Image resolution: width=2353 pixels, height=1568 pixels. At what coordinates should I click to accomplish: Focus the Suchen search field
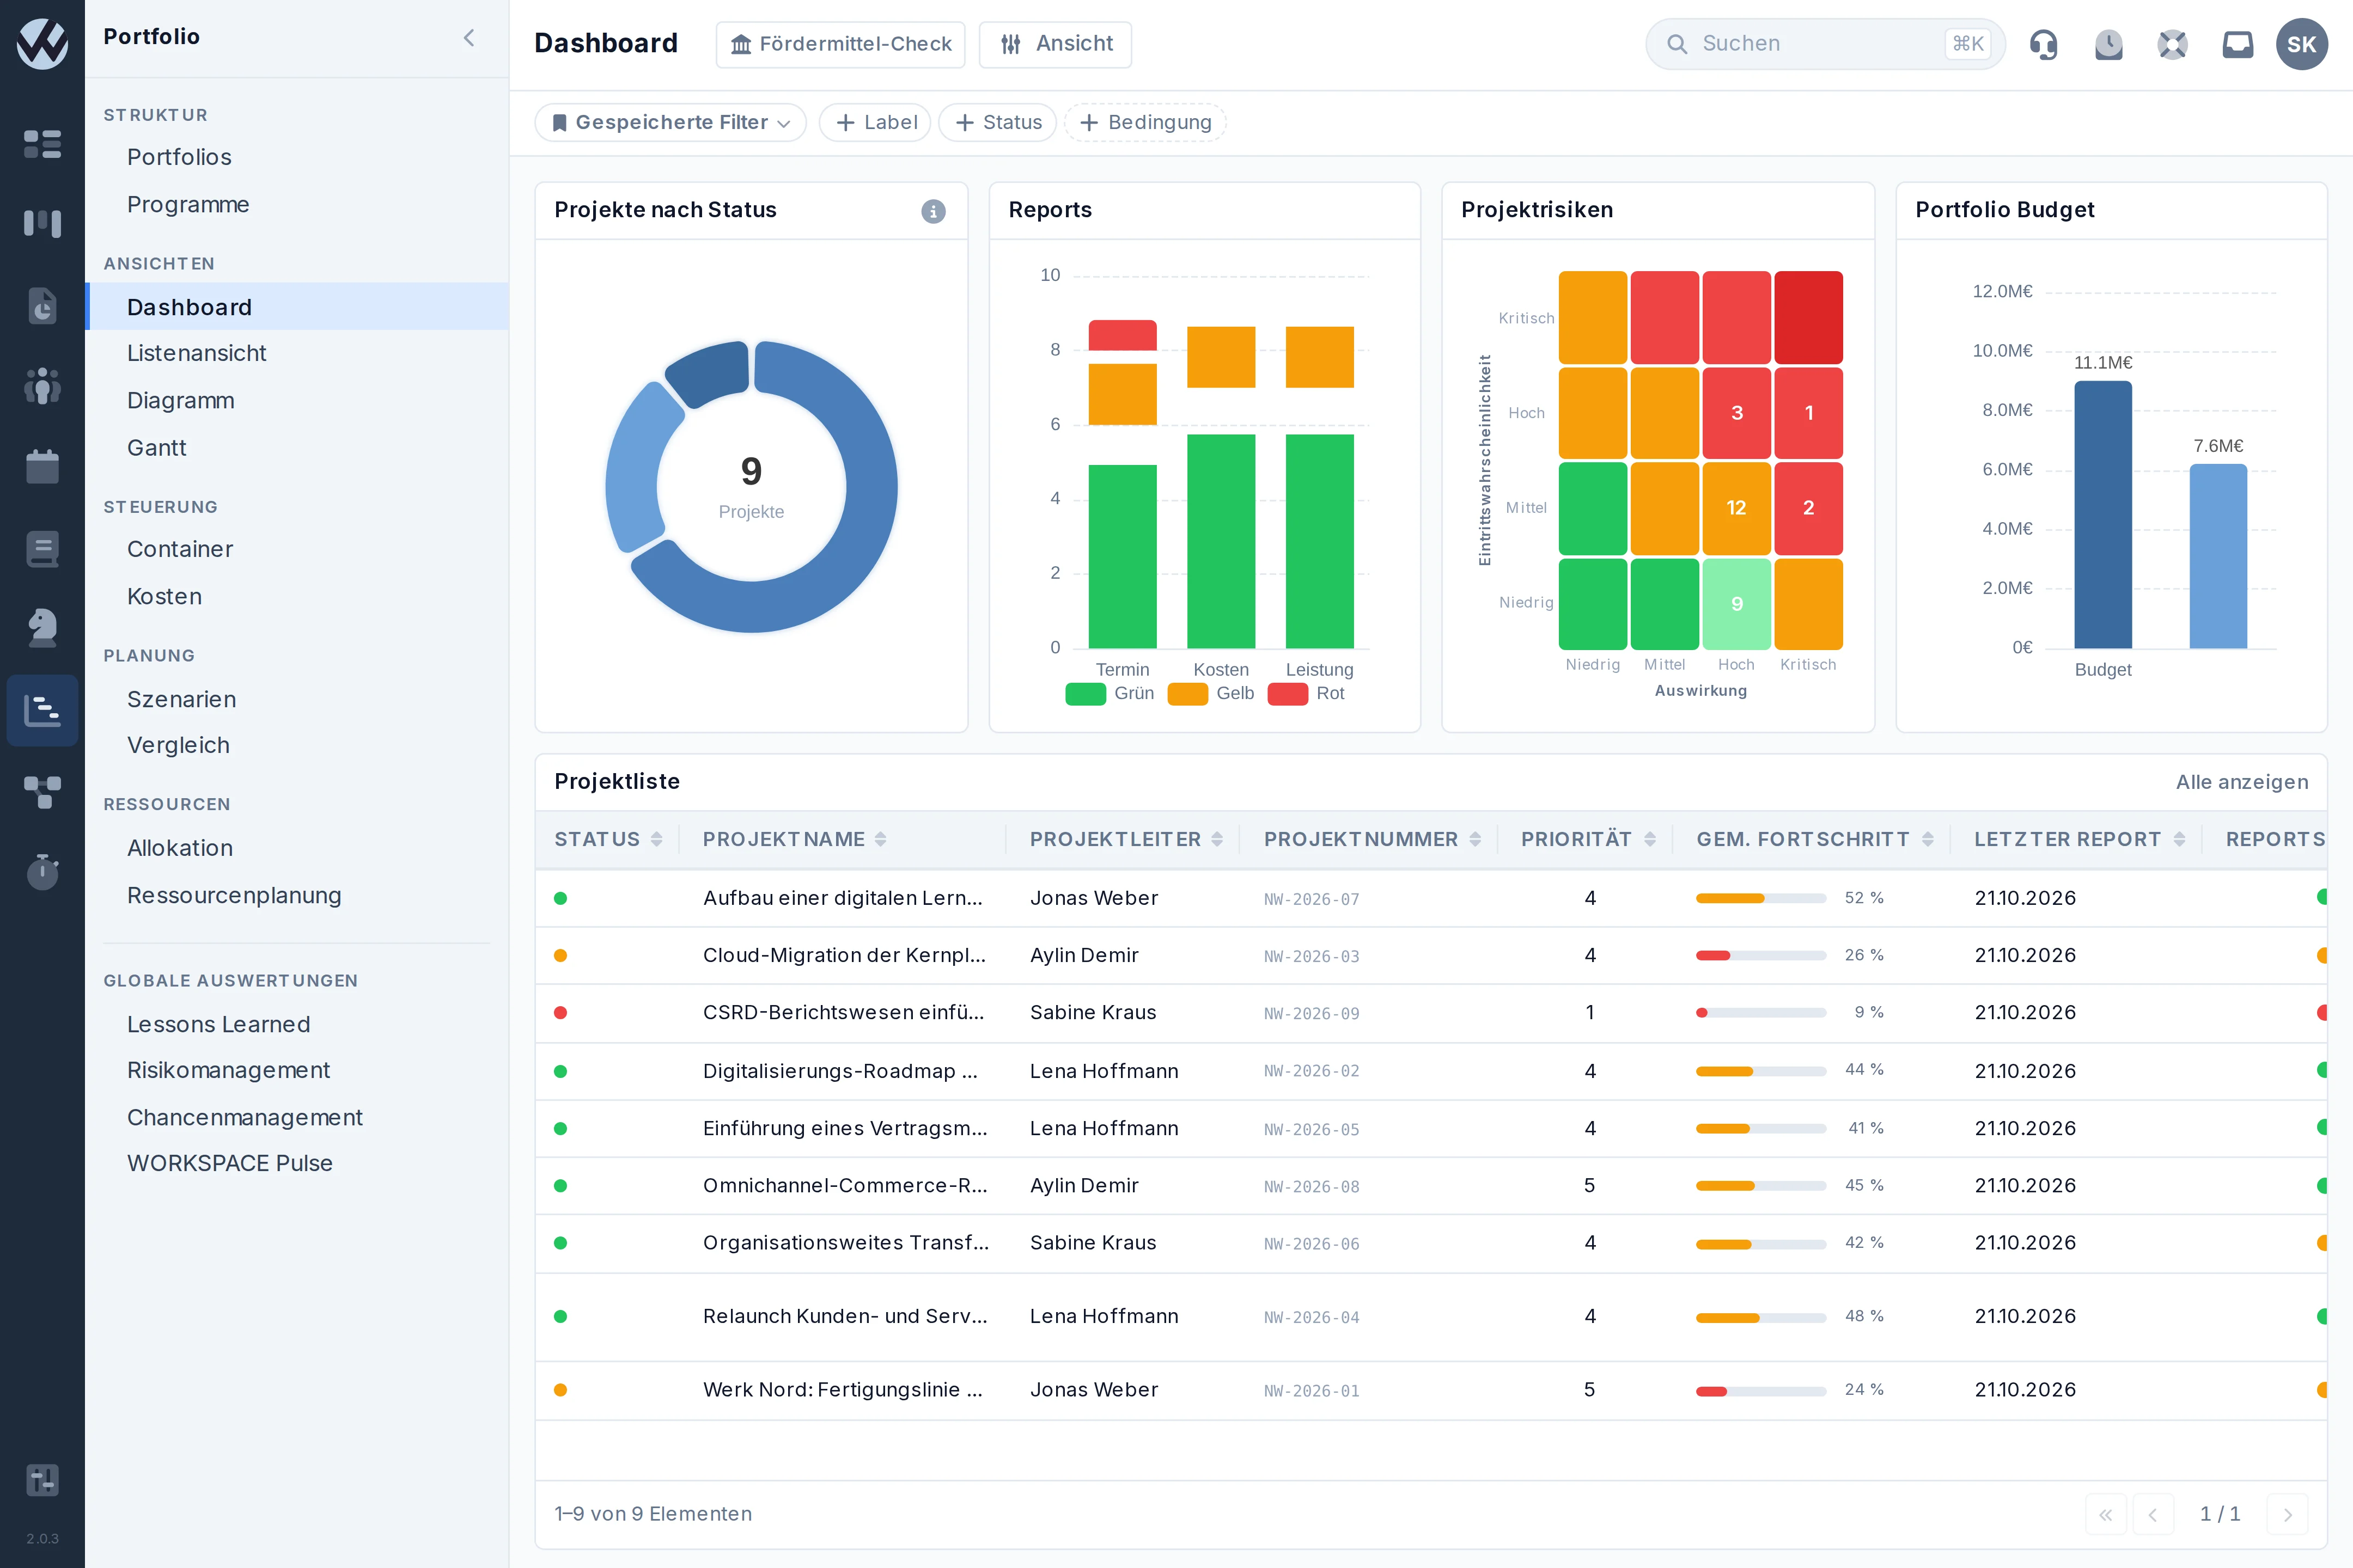point(1825,44)
